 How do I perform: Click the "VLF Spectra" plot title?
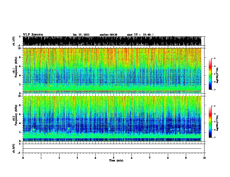(33, 35)
